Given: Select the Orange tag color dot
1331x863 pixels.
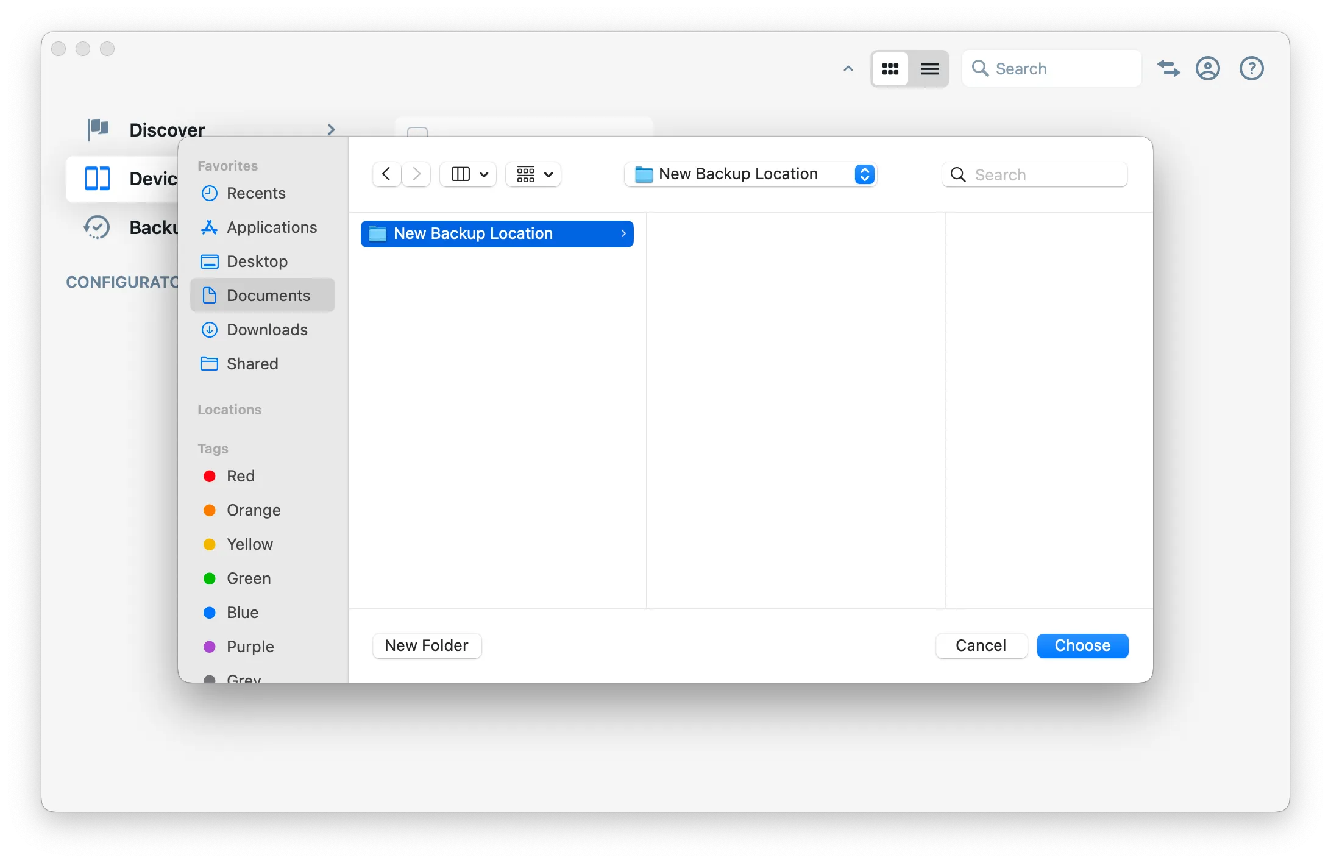Looking at the screenshot, I should pos(209,510).
